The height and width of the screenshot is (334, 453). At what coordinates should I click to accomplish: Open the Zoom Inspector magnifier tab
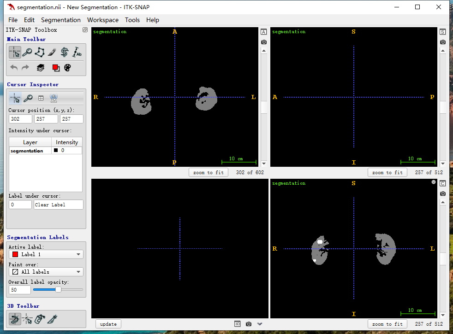click(x=28, y=98)
